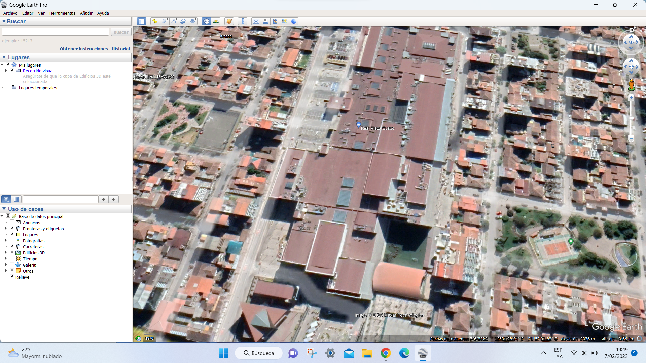Viewport: 646px width, 363px height.
Task: Select the add polygon tool
Action: pyautogui.click(x=165, y=21)
